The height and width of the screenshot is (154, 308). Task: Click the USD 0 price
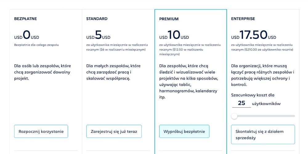click(x=27, y=35)
